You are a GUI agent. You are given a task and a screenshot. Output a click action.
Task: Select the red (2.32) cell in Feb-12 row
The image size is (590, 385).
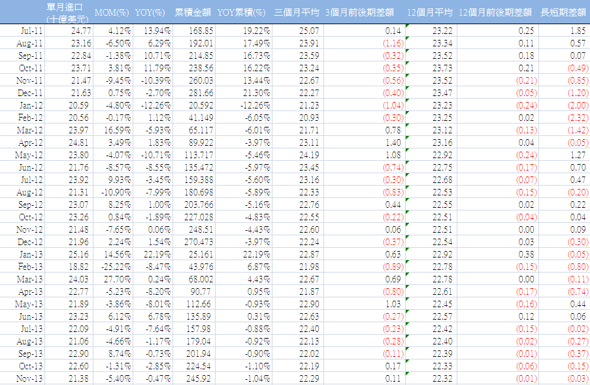pos(578,118)
